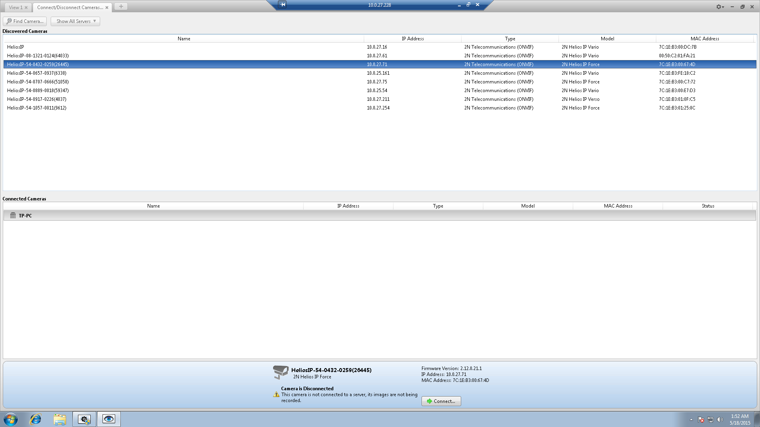Click the Find Camera button
Image resolution: width=760 pixels, height=427 pixels.
pyautogui.click(x=25, y=21)
